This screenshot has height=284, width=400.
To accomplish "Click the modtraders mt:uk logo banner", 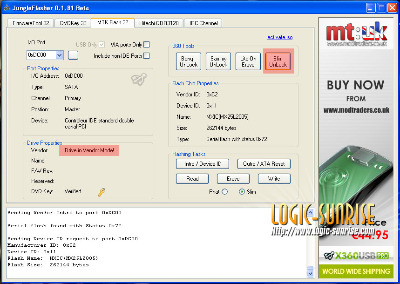I will point(356,34).
